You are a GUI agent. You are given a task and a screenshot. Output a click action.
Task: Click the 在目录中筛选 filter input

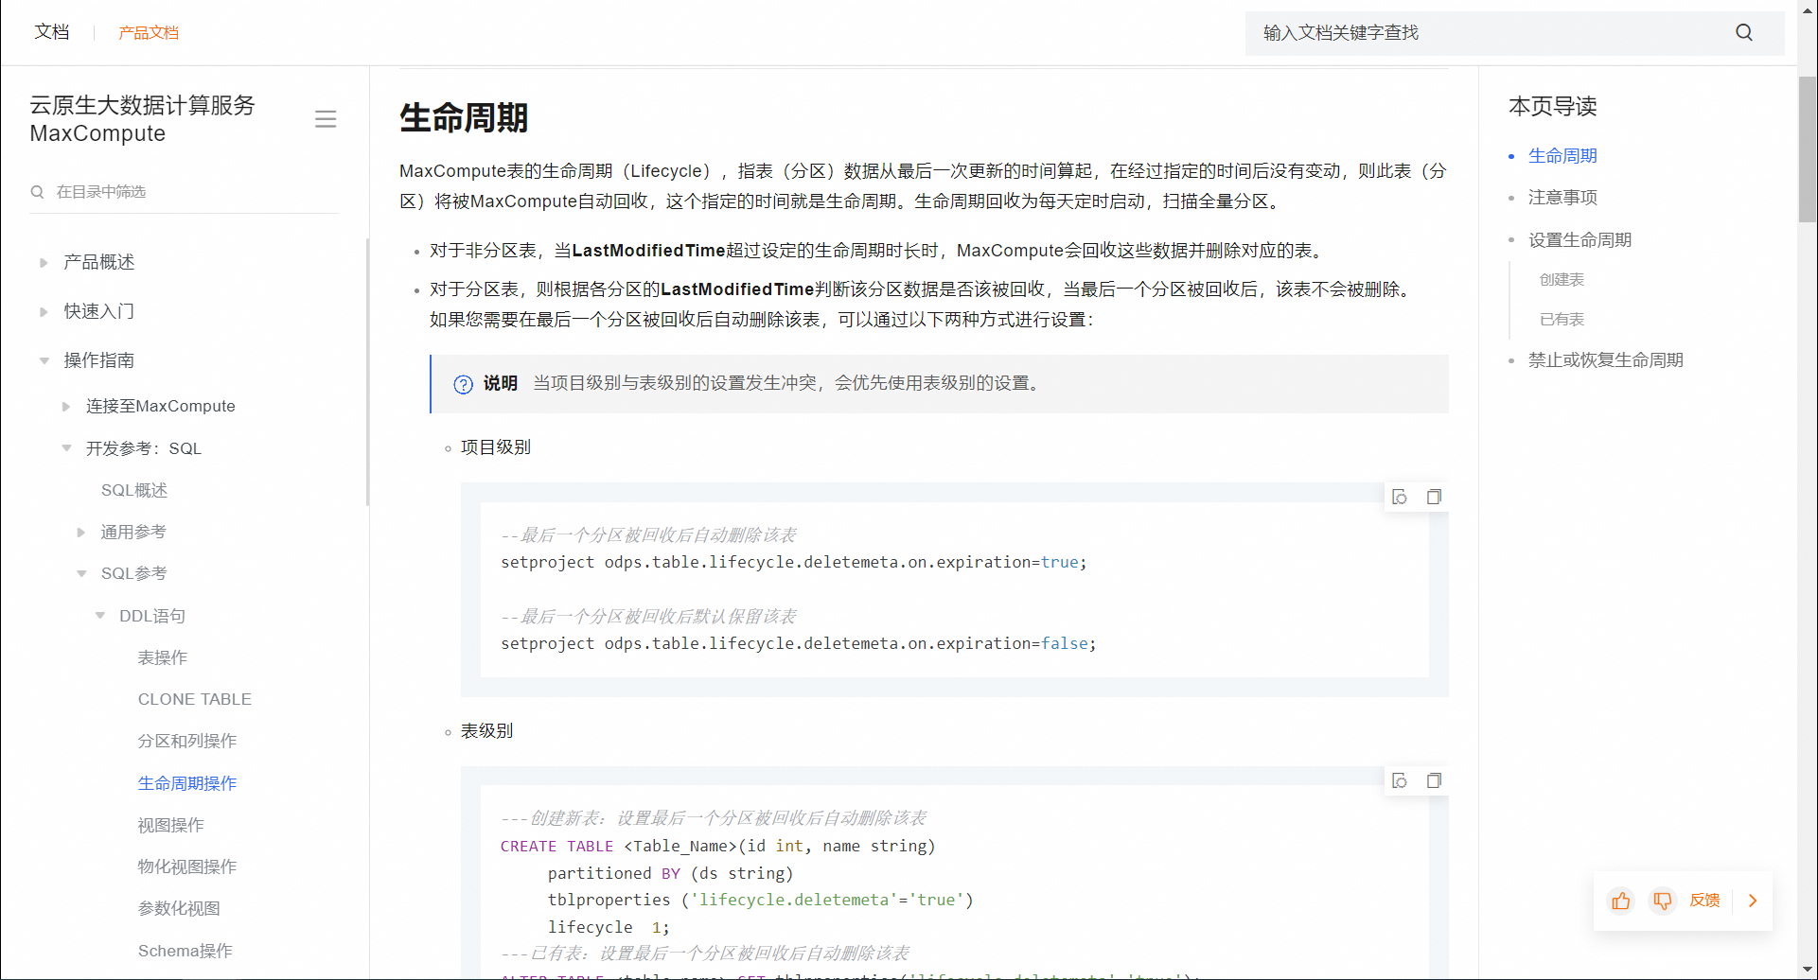coord(189,192)
